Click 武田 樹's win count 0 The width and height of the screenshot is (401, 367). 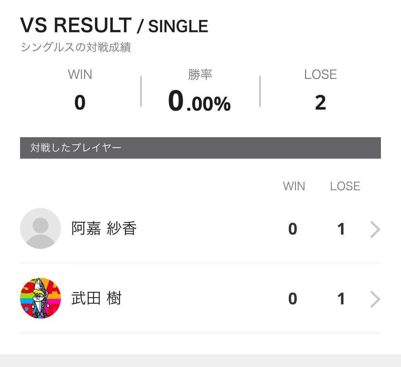pyautogui.click(x=293, y=299)
